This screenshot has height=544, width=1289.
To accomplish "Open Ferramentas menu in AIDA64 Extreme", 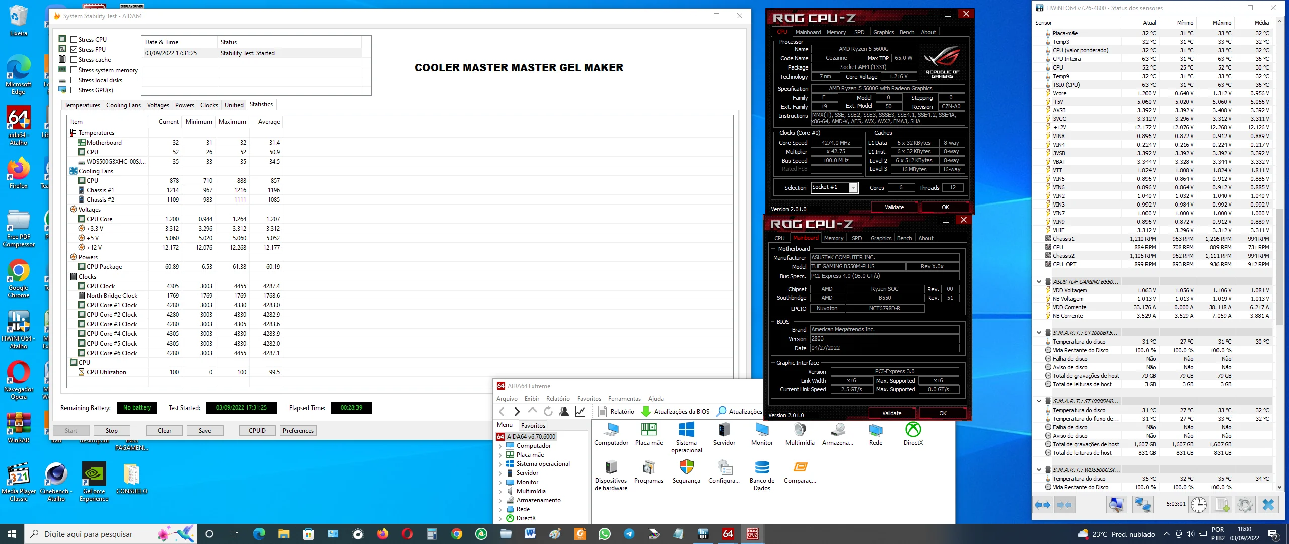I will pyautogui.click(x=624, y=399).
